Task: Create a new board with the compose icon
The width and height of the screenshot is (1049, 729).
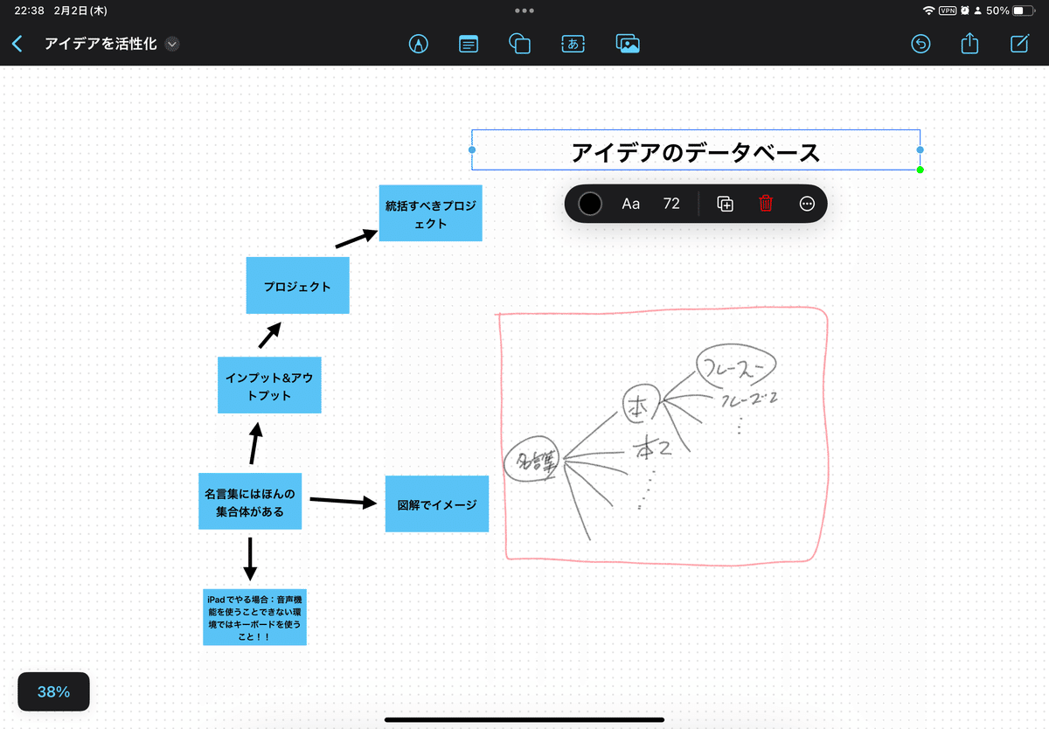Action: click(1019, 44)
